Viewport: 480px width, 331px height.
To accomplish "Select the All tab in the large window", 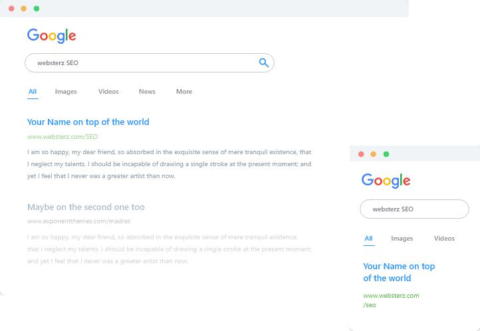I will 33,92.
